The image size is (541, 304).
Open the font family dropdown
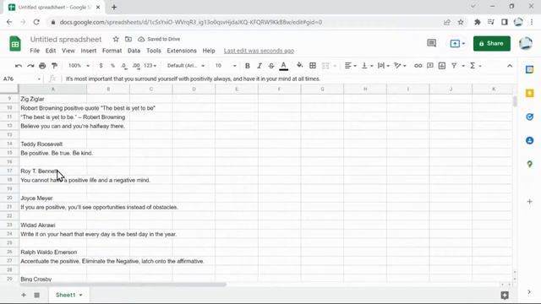pos(186,66)
